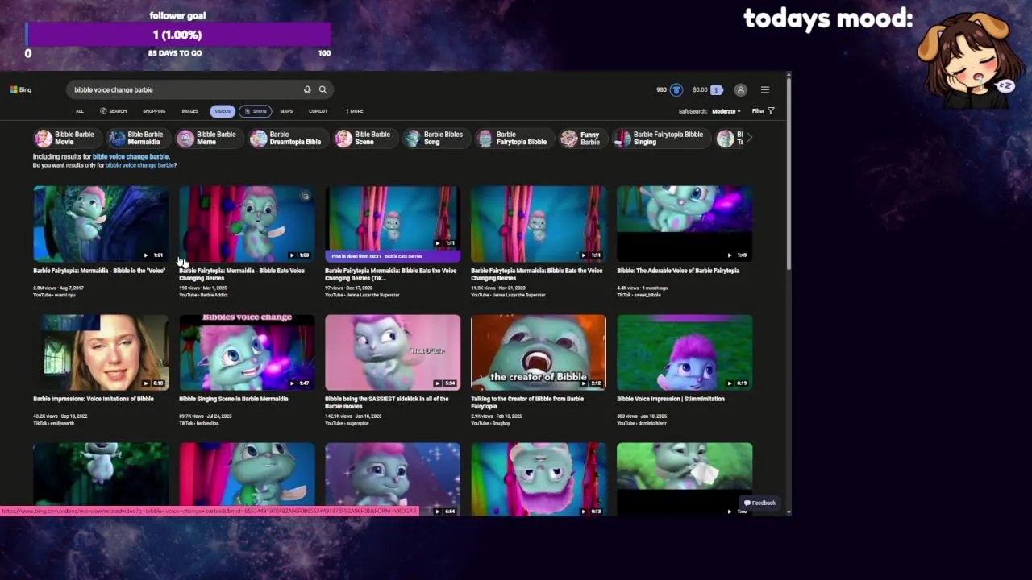
Task: Click save icon on Barbie Addict thumbnail
Action: (305, 196)
